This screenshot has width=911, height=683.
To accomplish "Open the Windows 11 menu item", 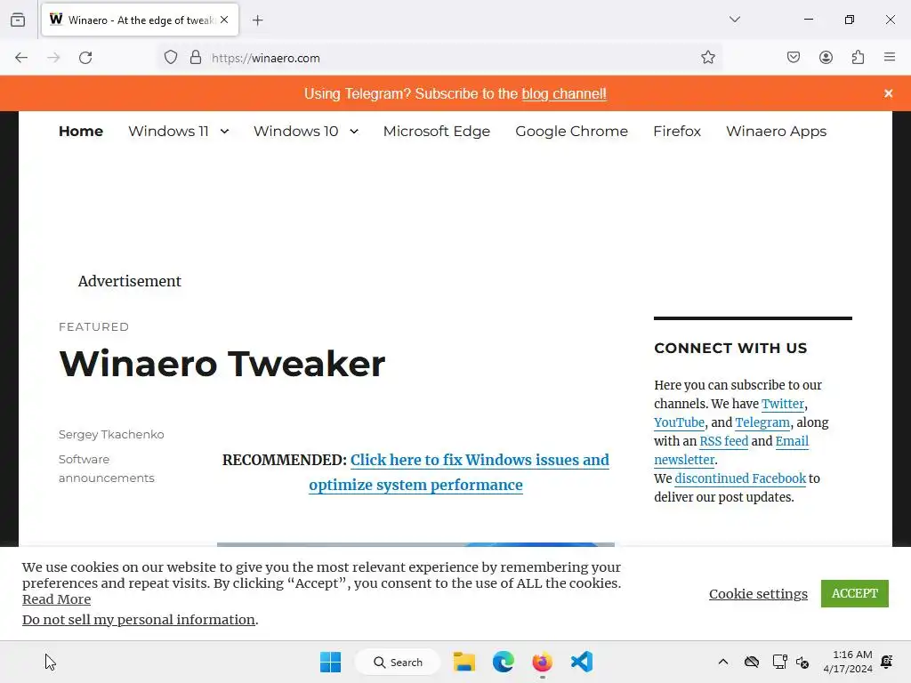I will pos(168,132).
